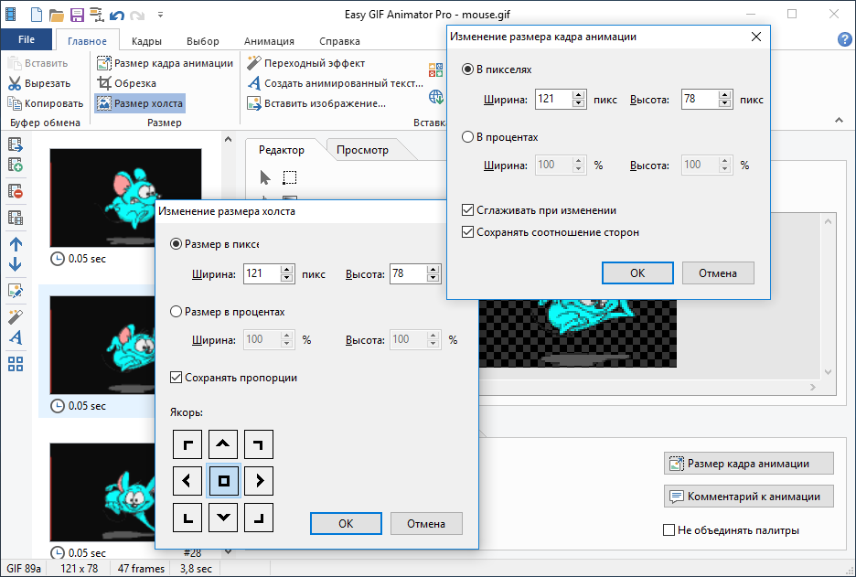Select the Обрезка crop tool
The height and width of the screenshot is (577, 856).
[x=126, y=83]
